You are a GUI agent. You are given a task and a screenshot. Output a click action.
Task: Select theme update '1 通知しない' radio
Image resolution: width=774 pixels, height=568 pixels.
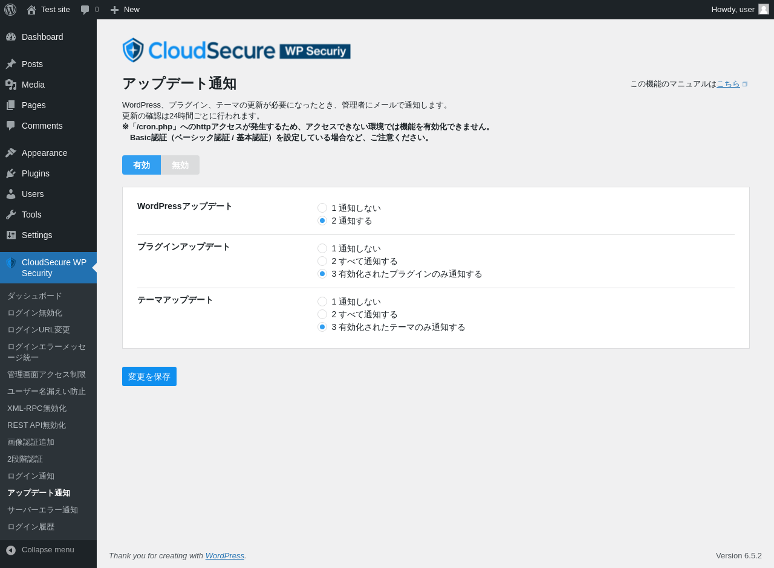pyautogui.click(x=322, y=302)
